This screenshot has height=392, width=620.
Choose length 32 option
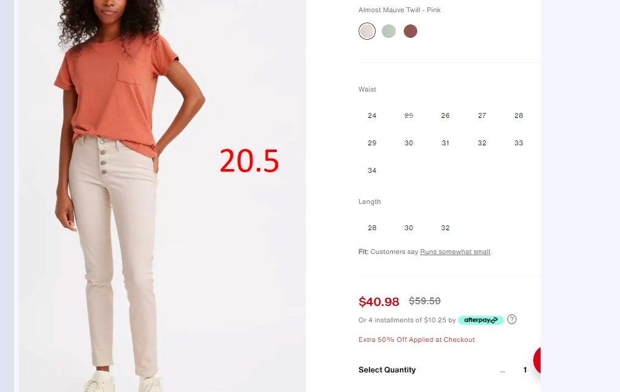(445, 228)
